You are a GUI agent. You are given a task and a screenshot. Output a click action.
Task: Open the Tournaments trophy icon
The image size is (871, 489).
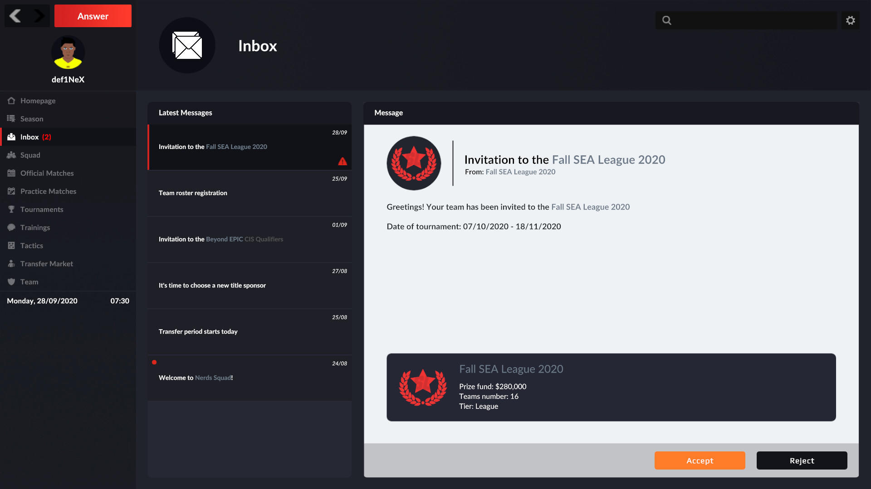tap(11, 209)
